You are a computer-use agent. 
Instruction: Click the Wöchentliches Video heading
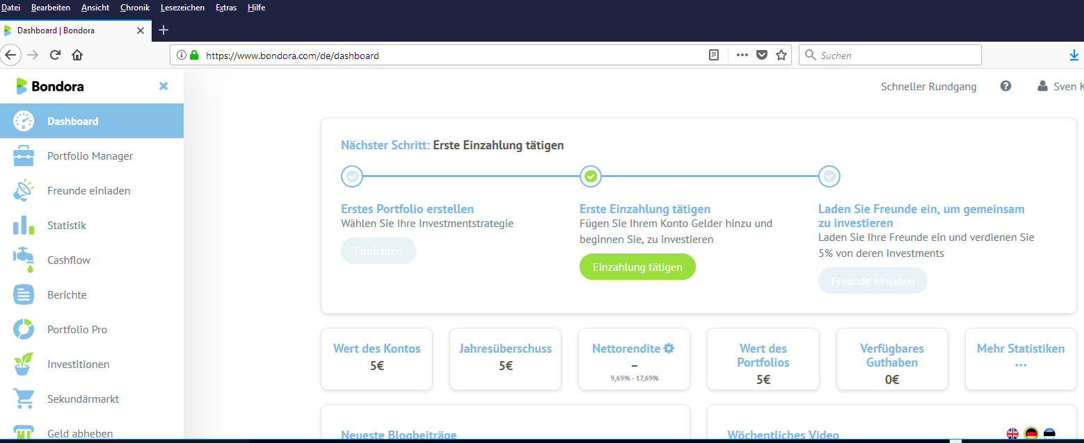click(783, 435)
